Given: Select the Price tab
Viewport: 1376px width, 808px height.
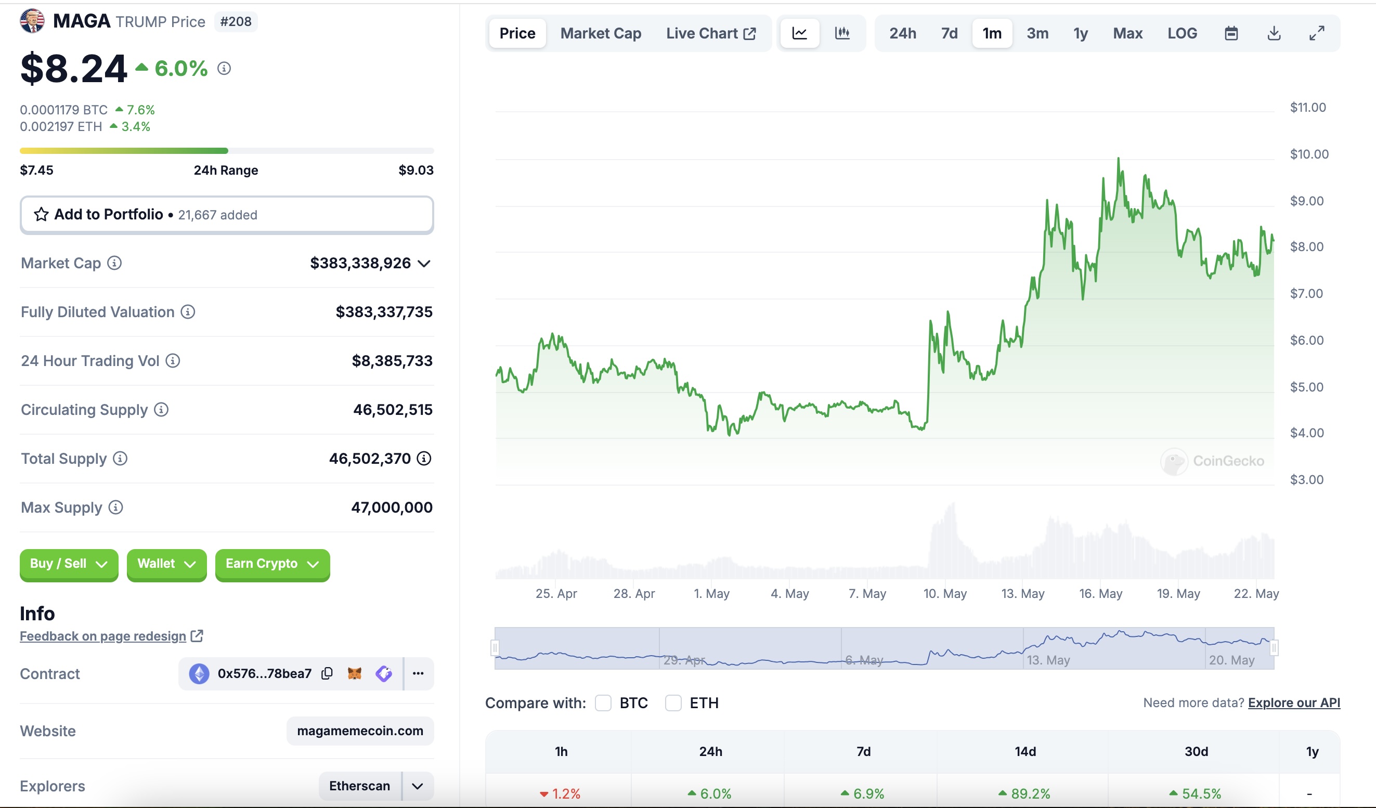Looking at the screenshot, I should (x=517, y=33).
